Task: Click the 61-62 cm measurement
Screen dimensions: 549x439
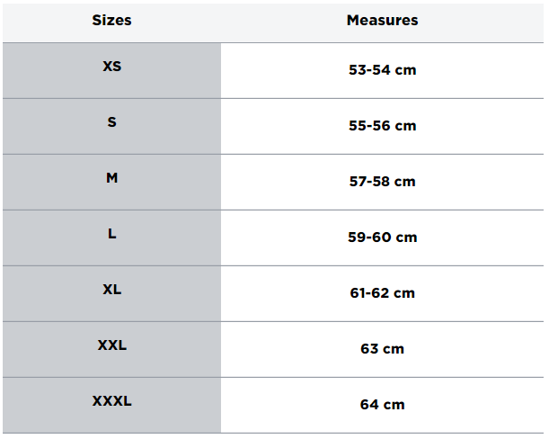Action: coord(382,292)
